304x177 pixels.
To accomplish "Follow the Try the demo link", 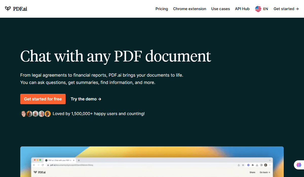I will (86, 99).
